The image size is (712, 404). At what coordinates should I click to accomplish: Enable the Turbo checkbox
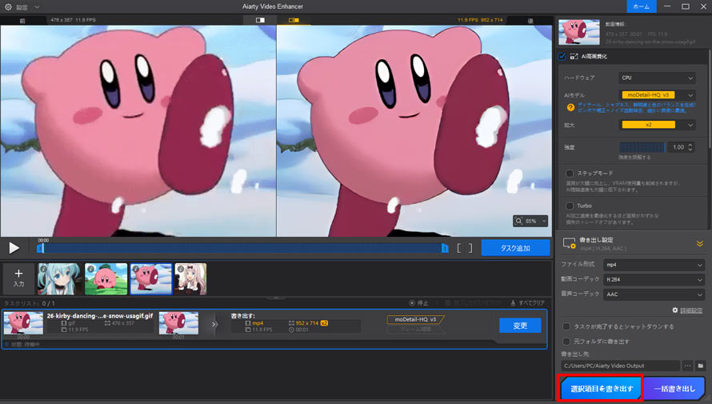569,206
